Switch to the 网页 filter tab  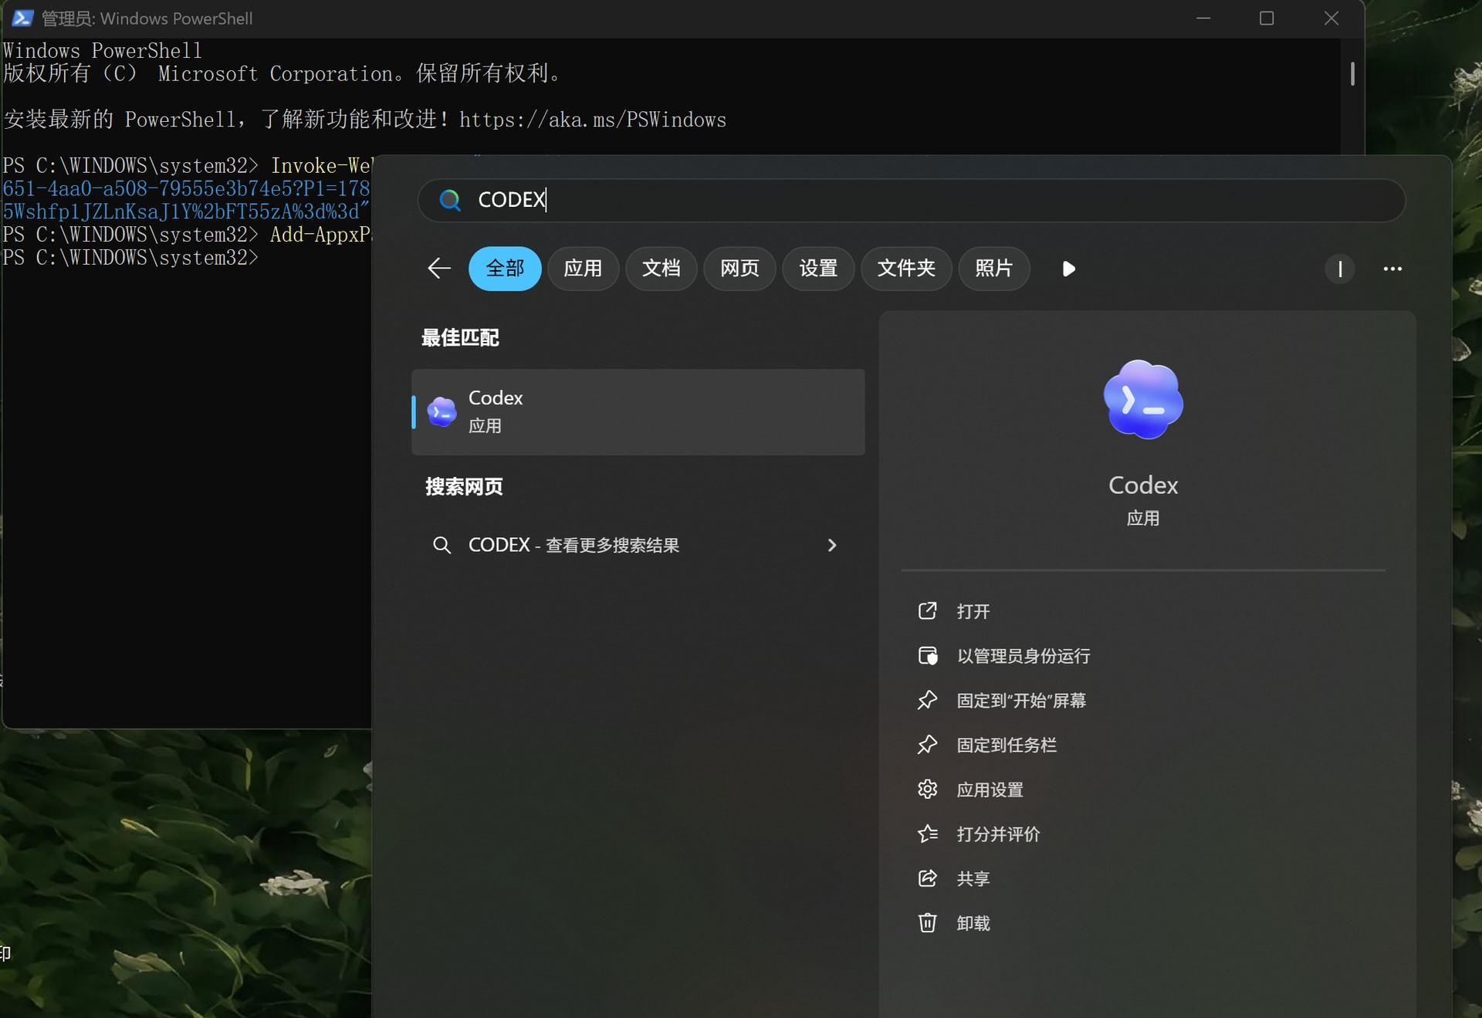point(739,269)
